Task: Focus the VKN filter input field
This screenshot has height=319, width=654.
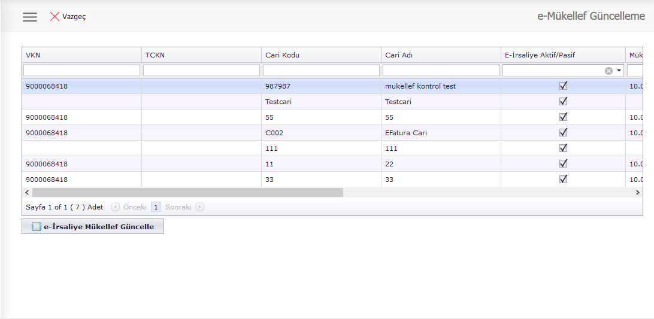Action: [81, 71]
